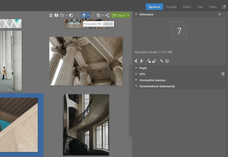Click the side panel collapse handle
The width and height of the screenshot is (228, 157).
[x=130, y=100]
